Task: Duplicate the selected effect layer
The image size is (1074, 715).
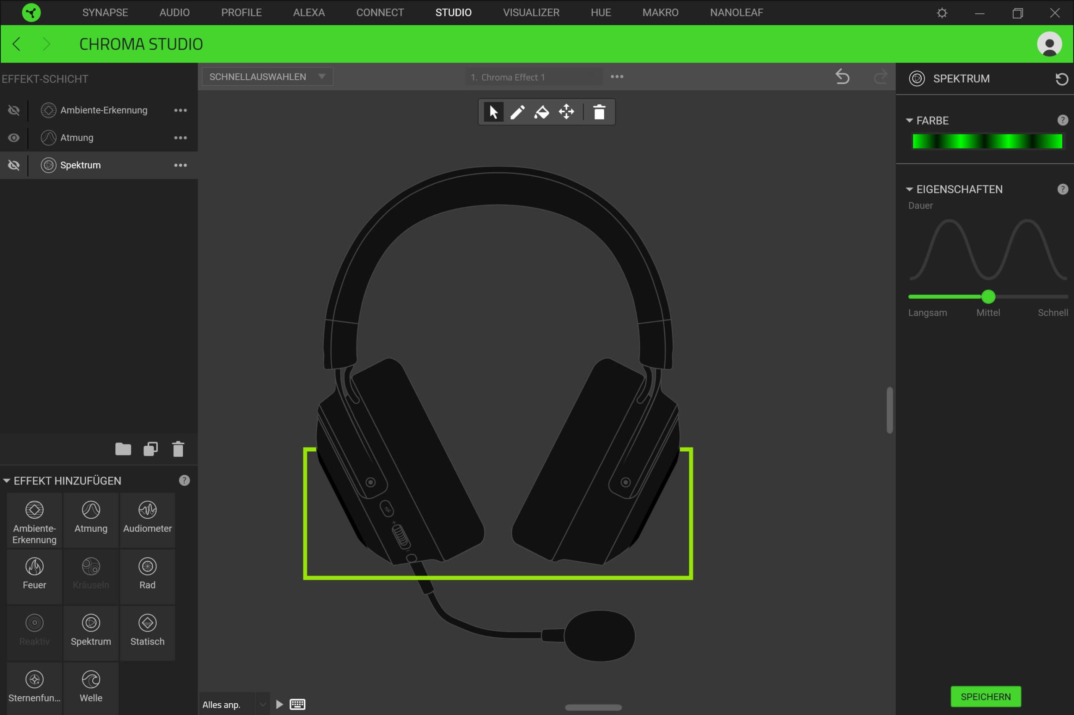Action: (151, 449)
